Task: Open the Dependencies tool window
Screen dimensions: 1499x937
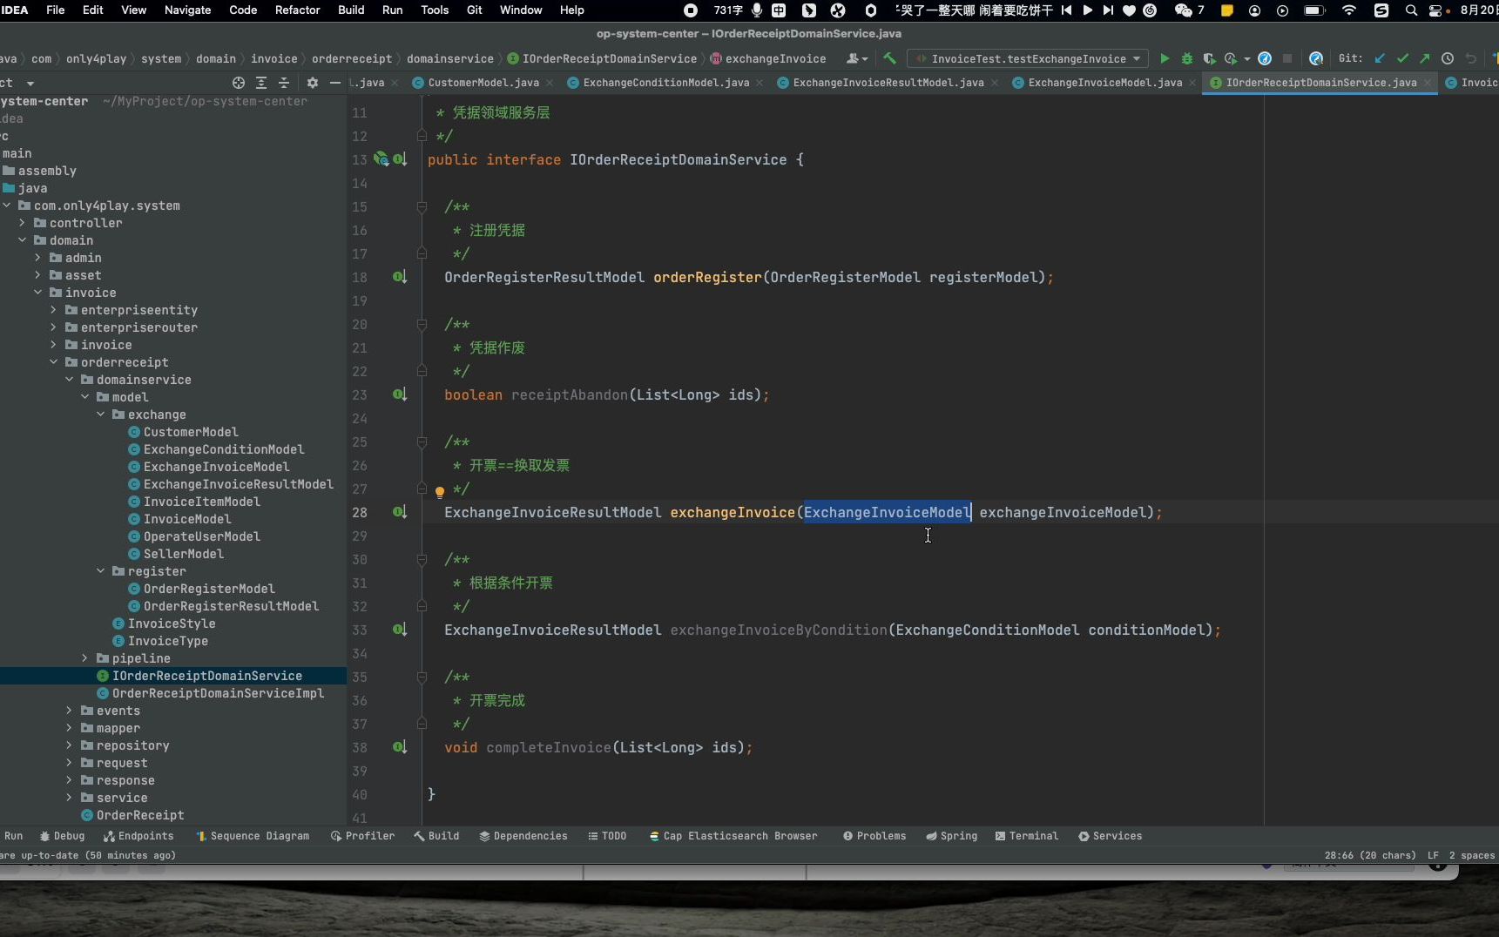Action: point(523,836)
